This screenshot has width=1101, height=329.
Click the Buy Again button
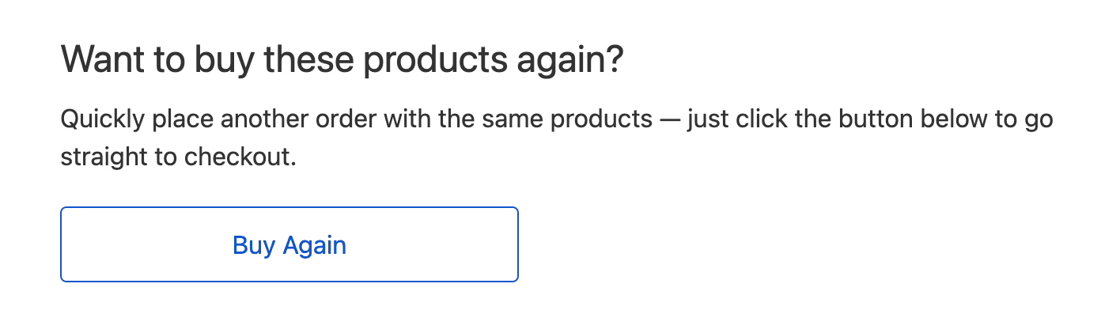(289, 244)
